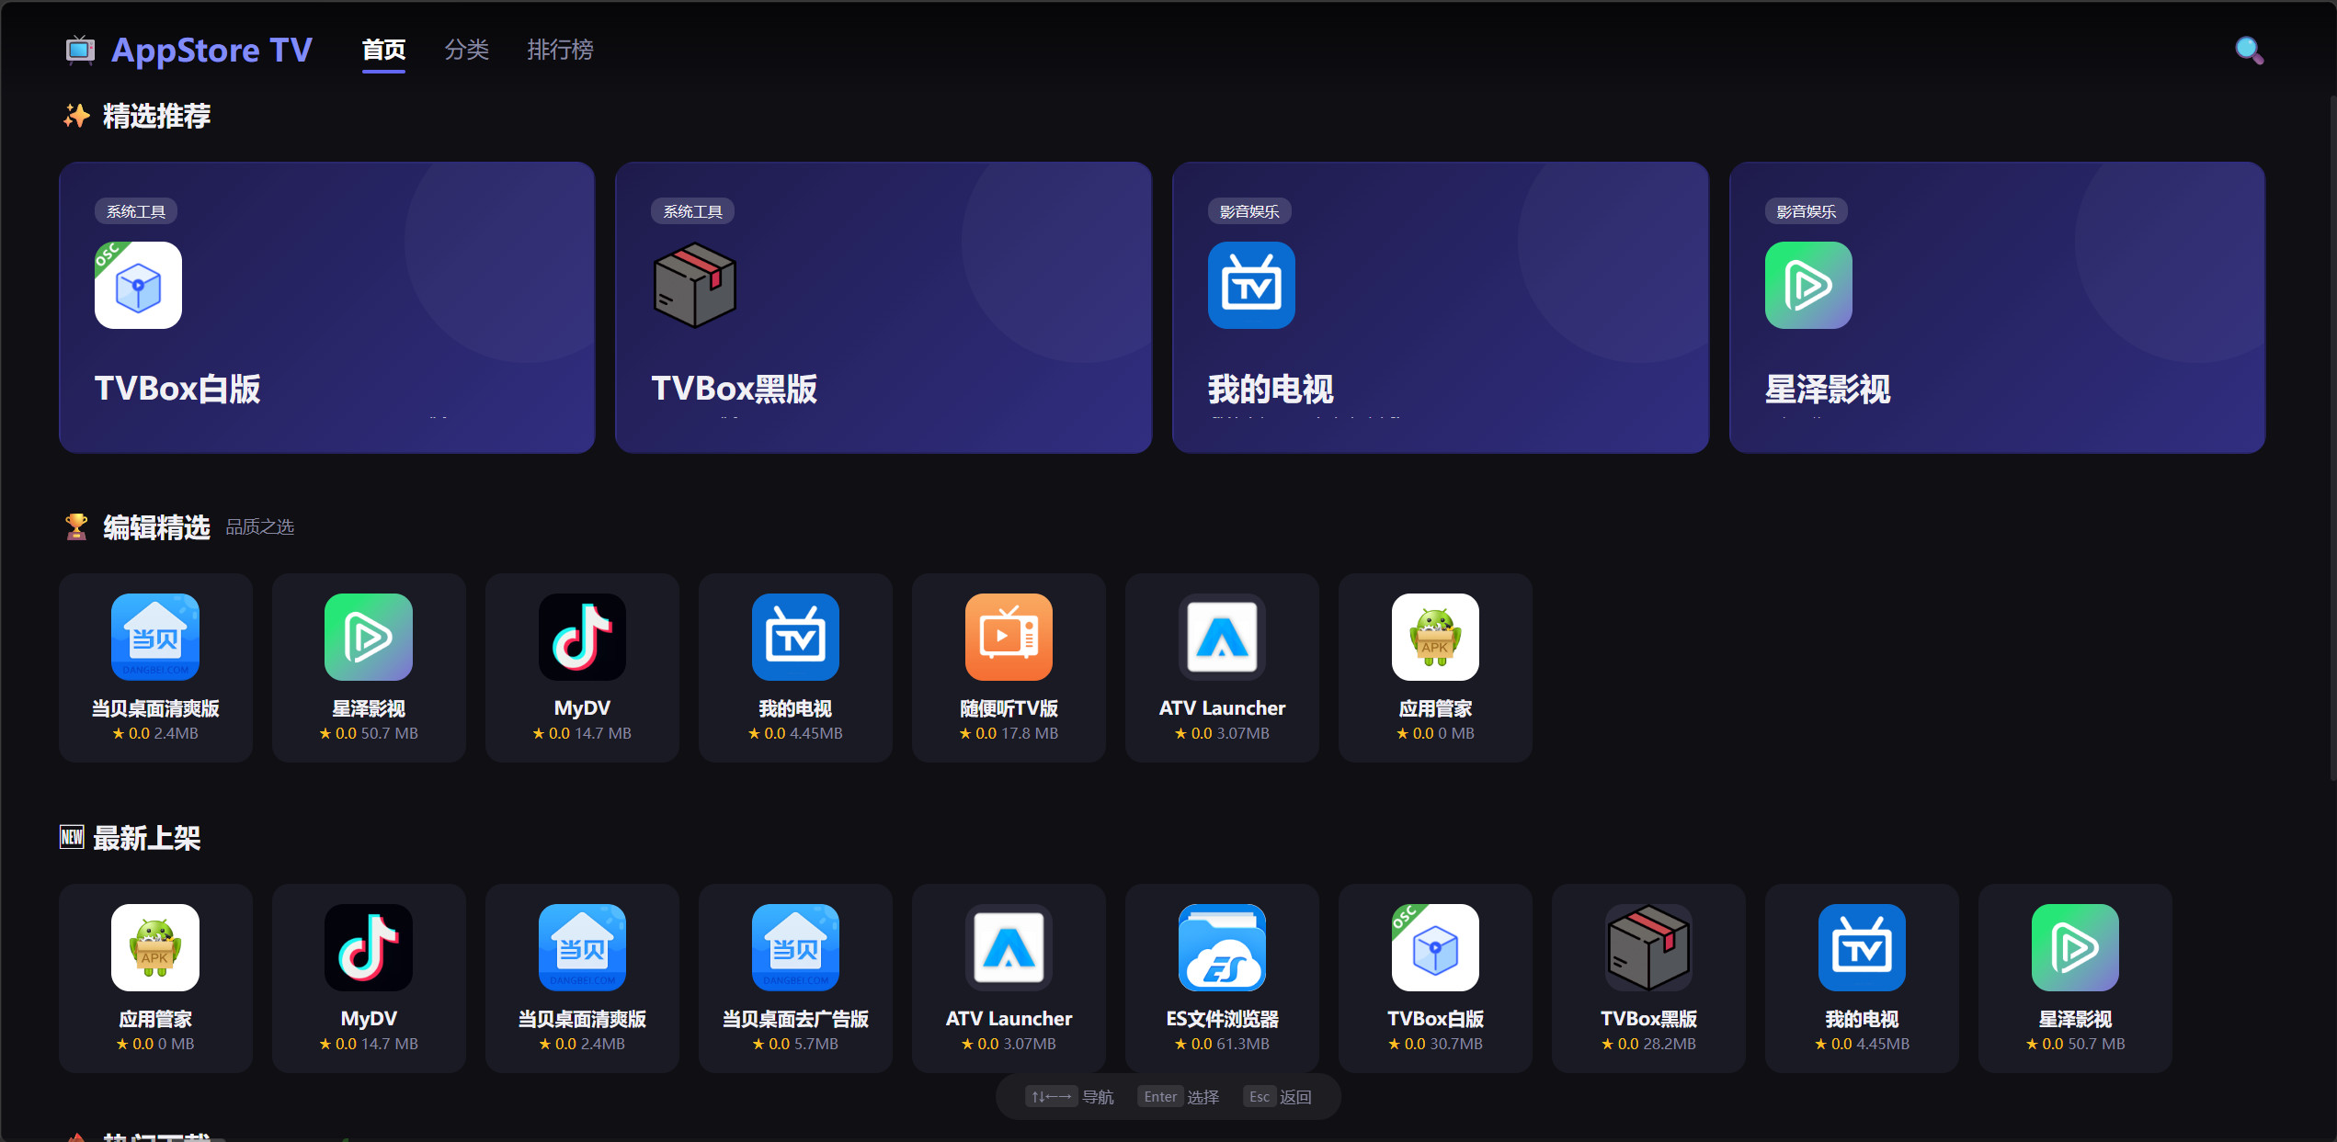Click the MyDV name under 编辑精选
The height and width of the screenshot is (1142, 2337).
click(x=582, y=708)
